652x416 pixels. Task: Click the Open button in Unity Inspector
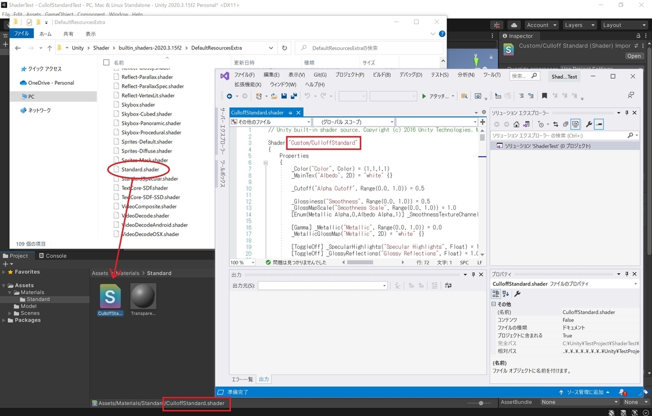pos(634,56)
